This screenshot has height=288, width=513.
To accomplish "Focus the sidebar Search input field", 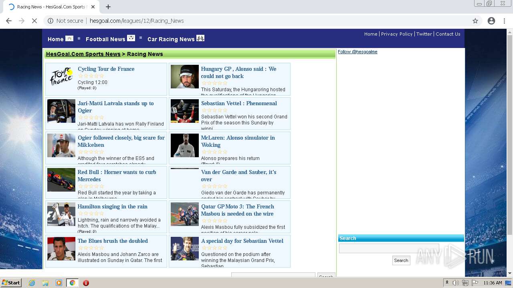I will 389,248.
